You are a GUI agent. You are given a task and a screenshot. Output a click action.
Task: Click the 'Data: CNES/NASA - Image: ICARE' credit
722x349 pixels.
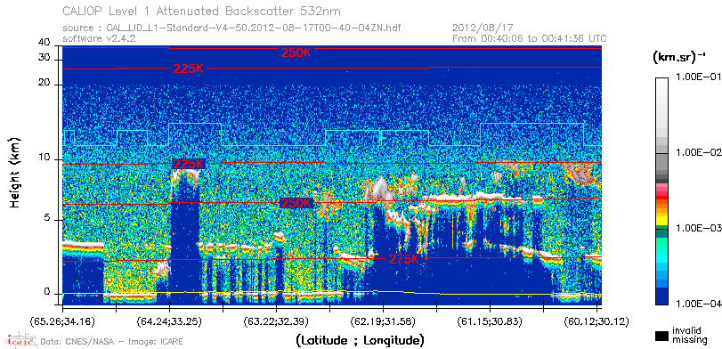111,342
